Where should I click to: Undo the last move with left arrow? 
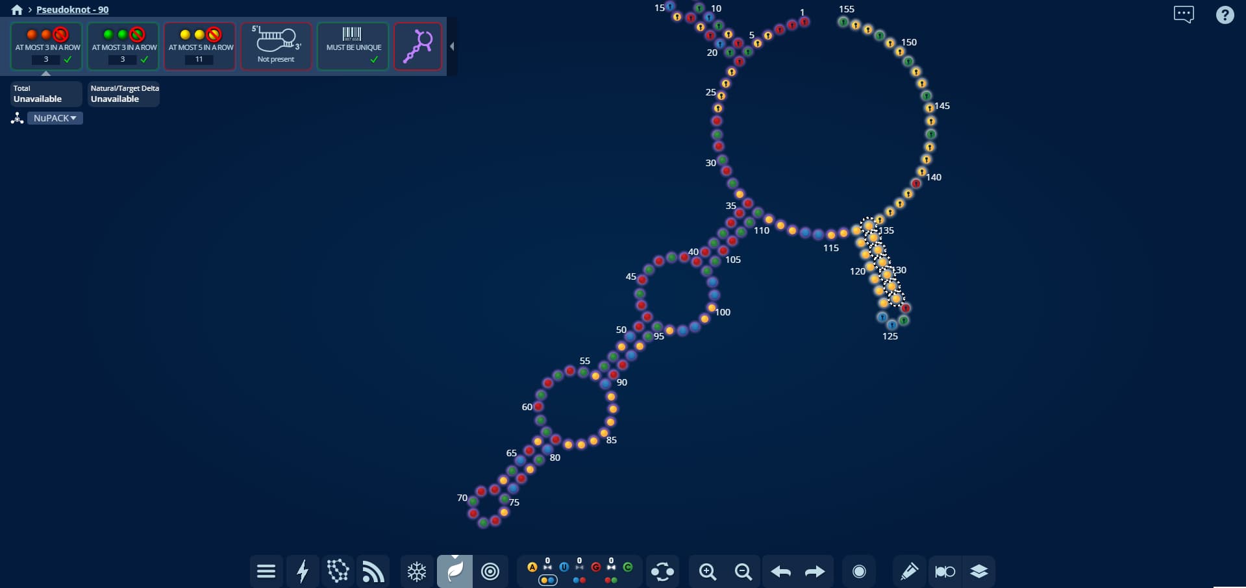pos(780,571)
